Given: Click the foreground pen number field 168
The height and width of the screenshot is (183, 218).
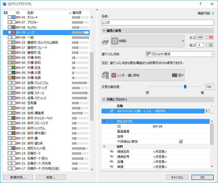Looking at the screenshot, I should (200, 37).
